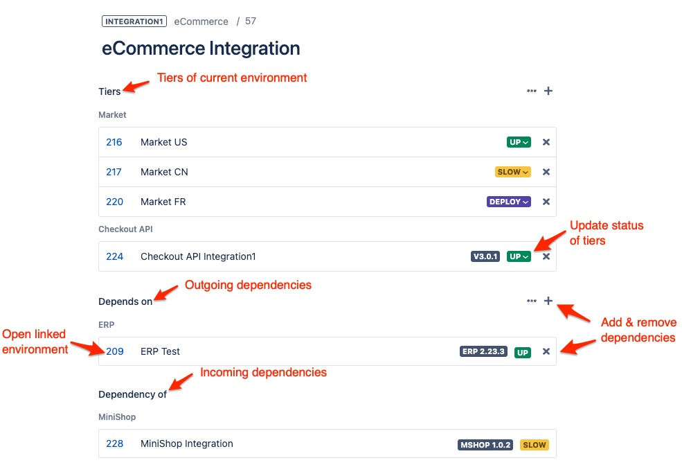Click the plus icon in Tiers section
Screen dimensions: 682x474
click(x=548, y=91)
